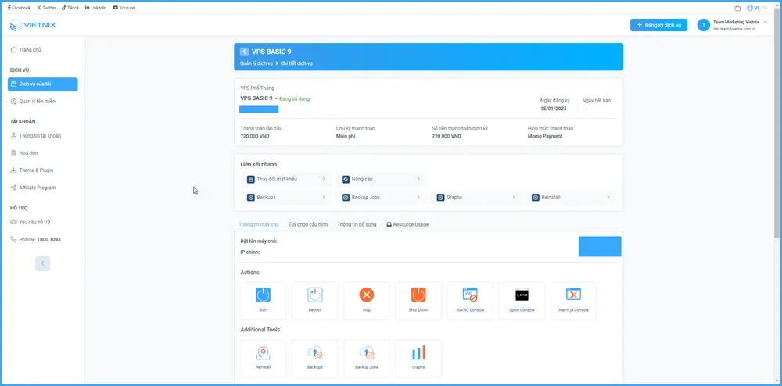Switch to the Resource Usage tab

(407, 224)
